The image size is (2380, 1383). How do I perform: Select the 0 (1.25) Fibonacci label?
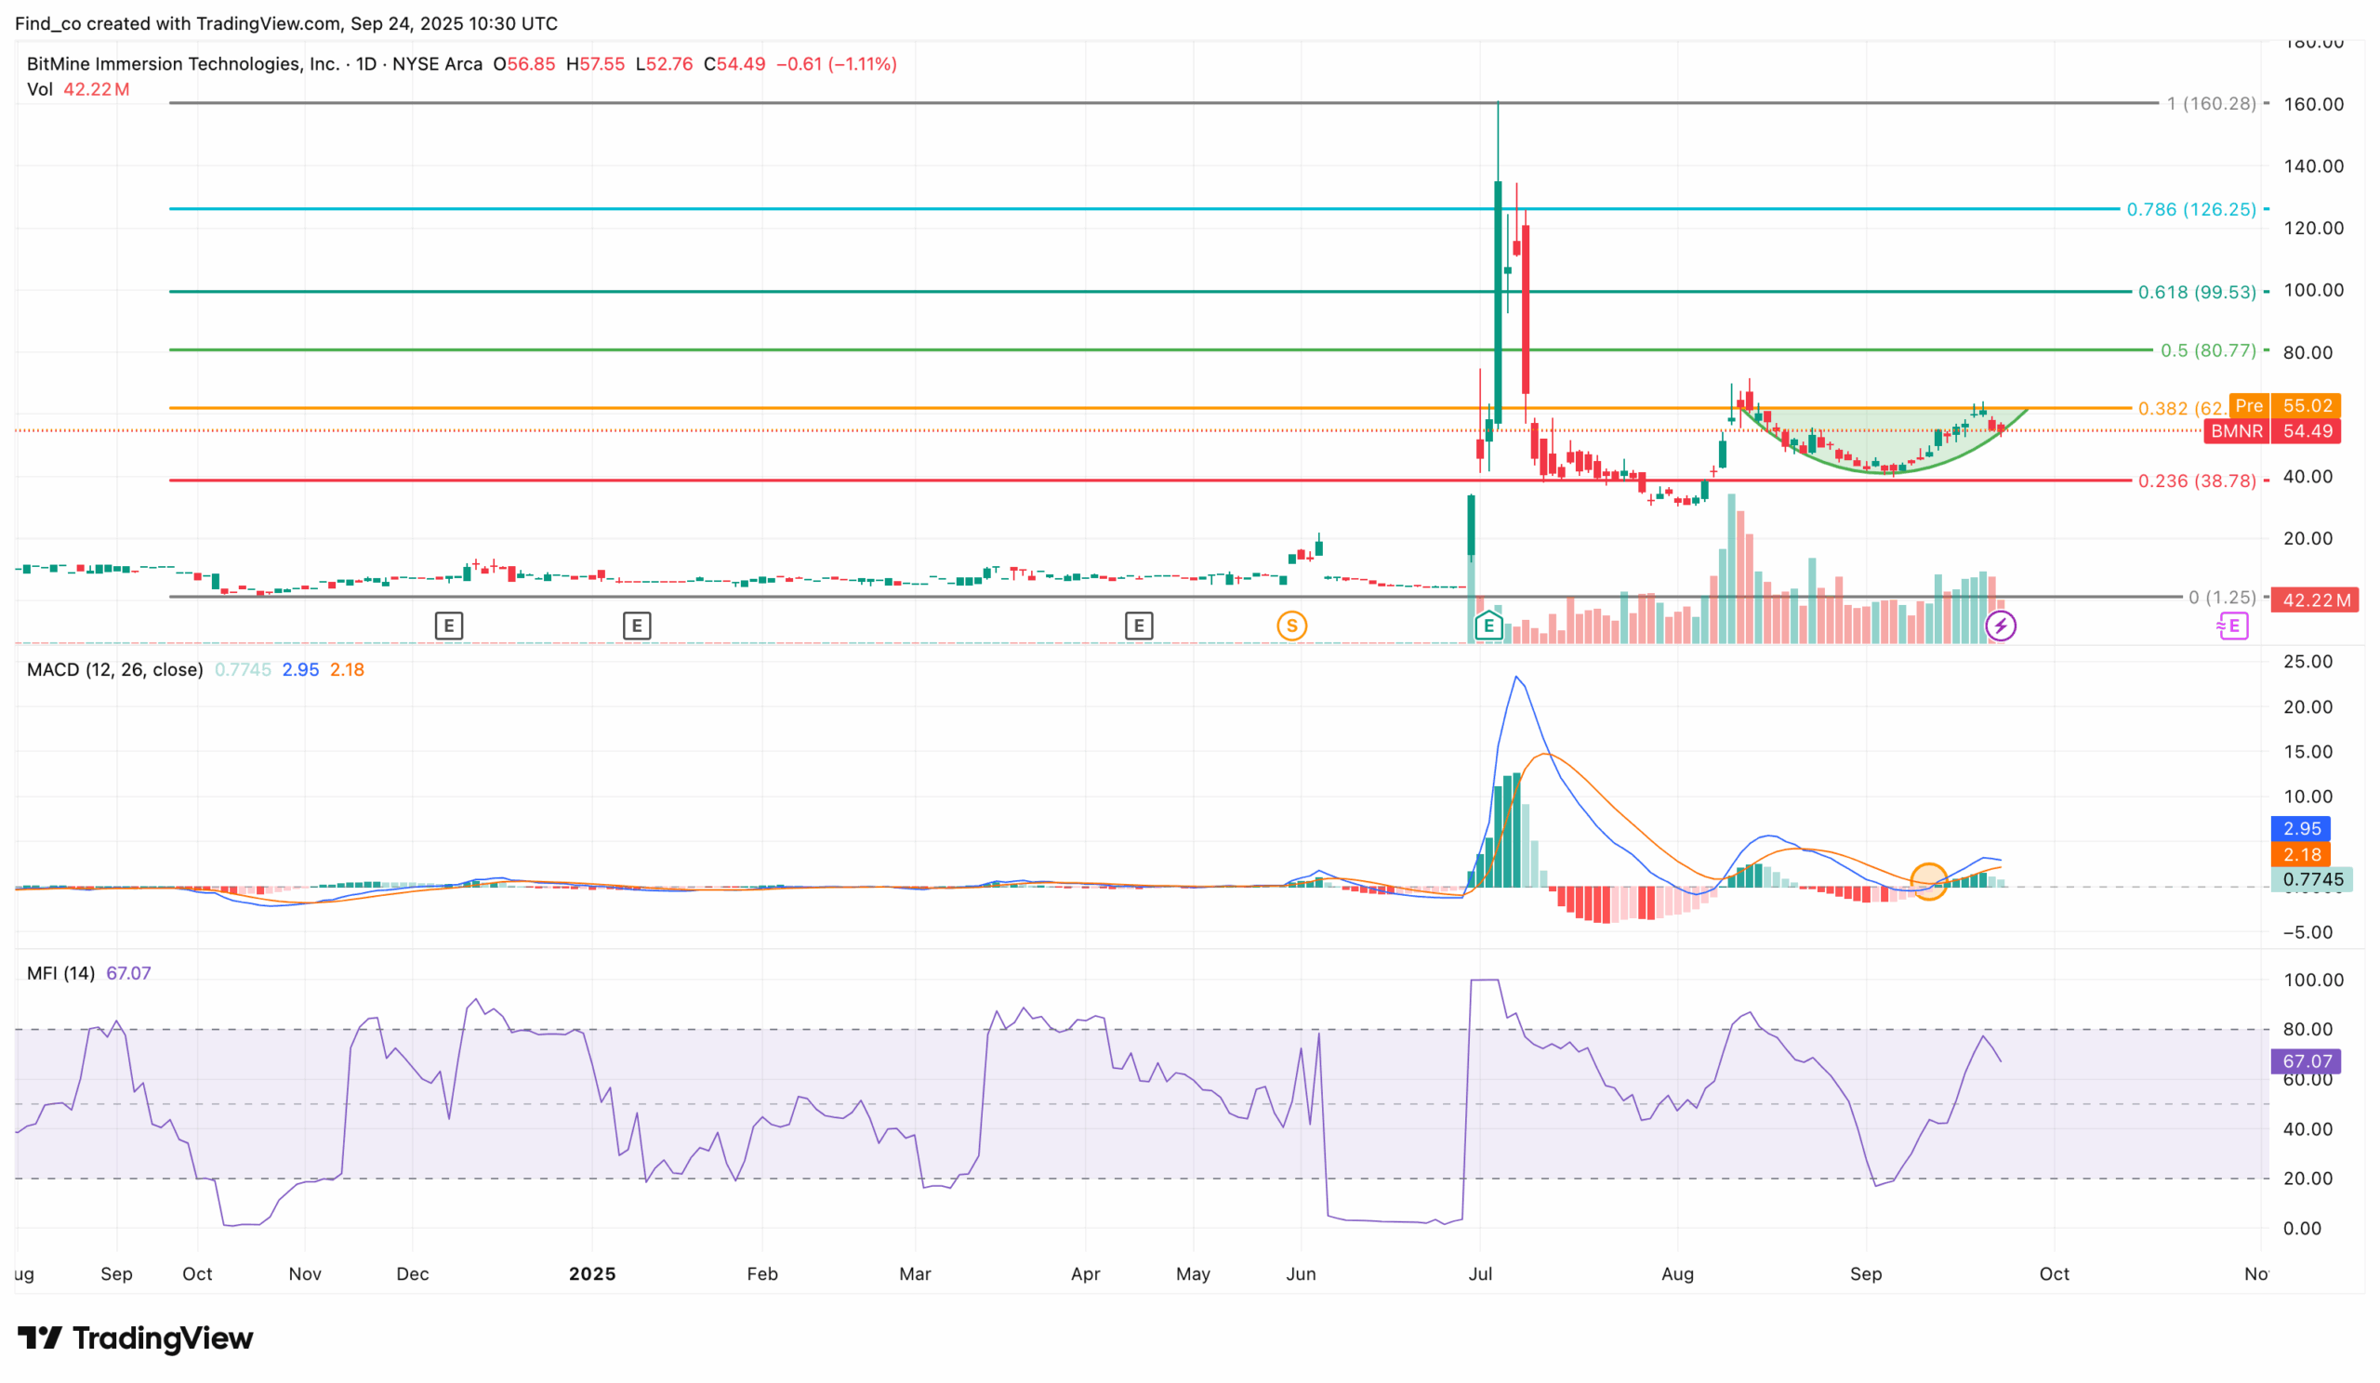click(2222, 597)
